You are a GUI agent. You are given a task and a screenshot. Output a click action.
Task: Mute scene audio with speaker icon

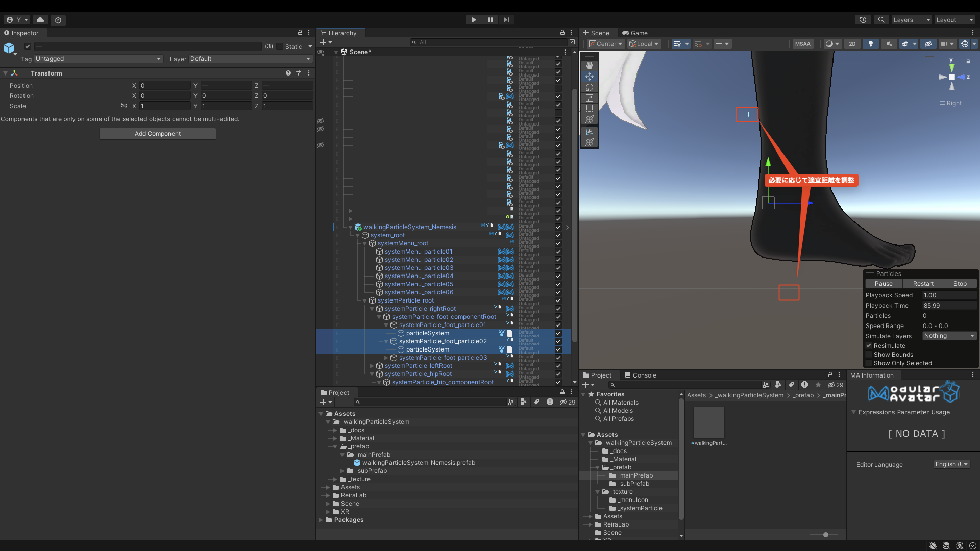[x=889, y=44]
